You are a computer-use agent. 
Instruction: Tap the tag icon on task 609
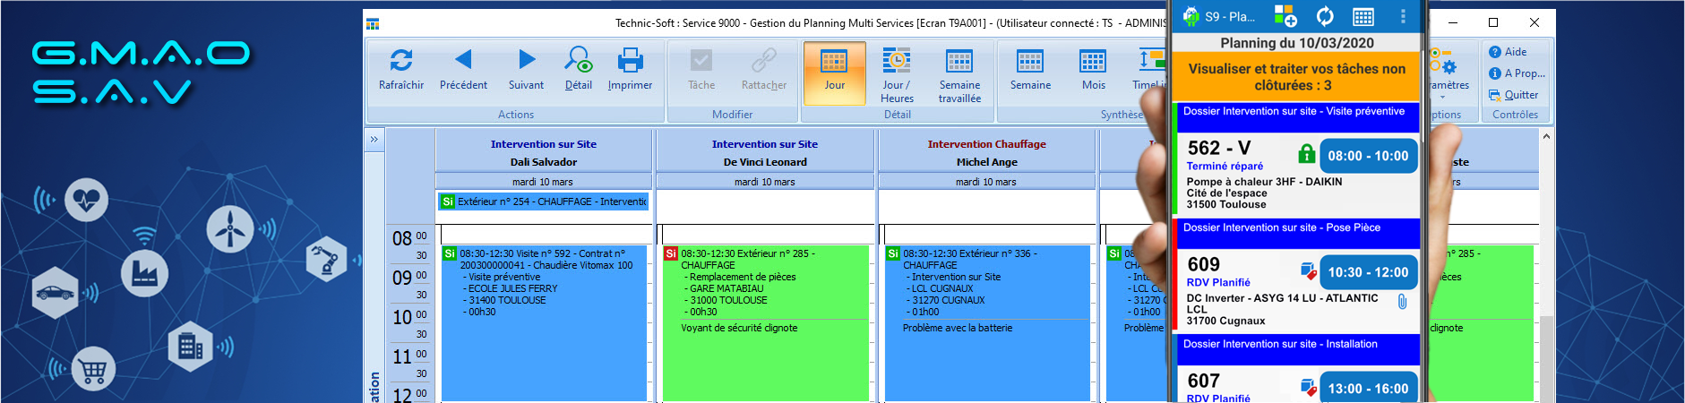click(1308, 270)
